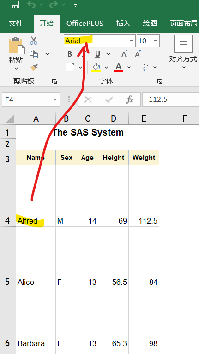This screenshot has width=199, height=354.
Task: Toggle Bold formatting
Action: tap(70, 54)
